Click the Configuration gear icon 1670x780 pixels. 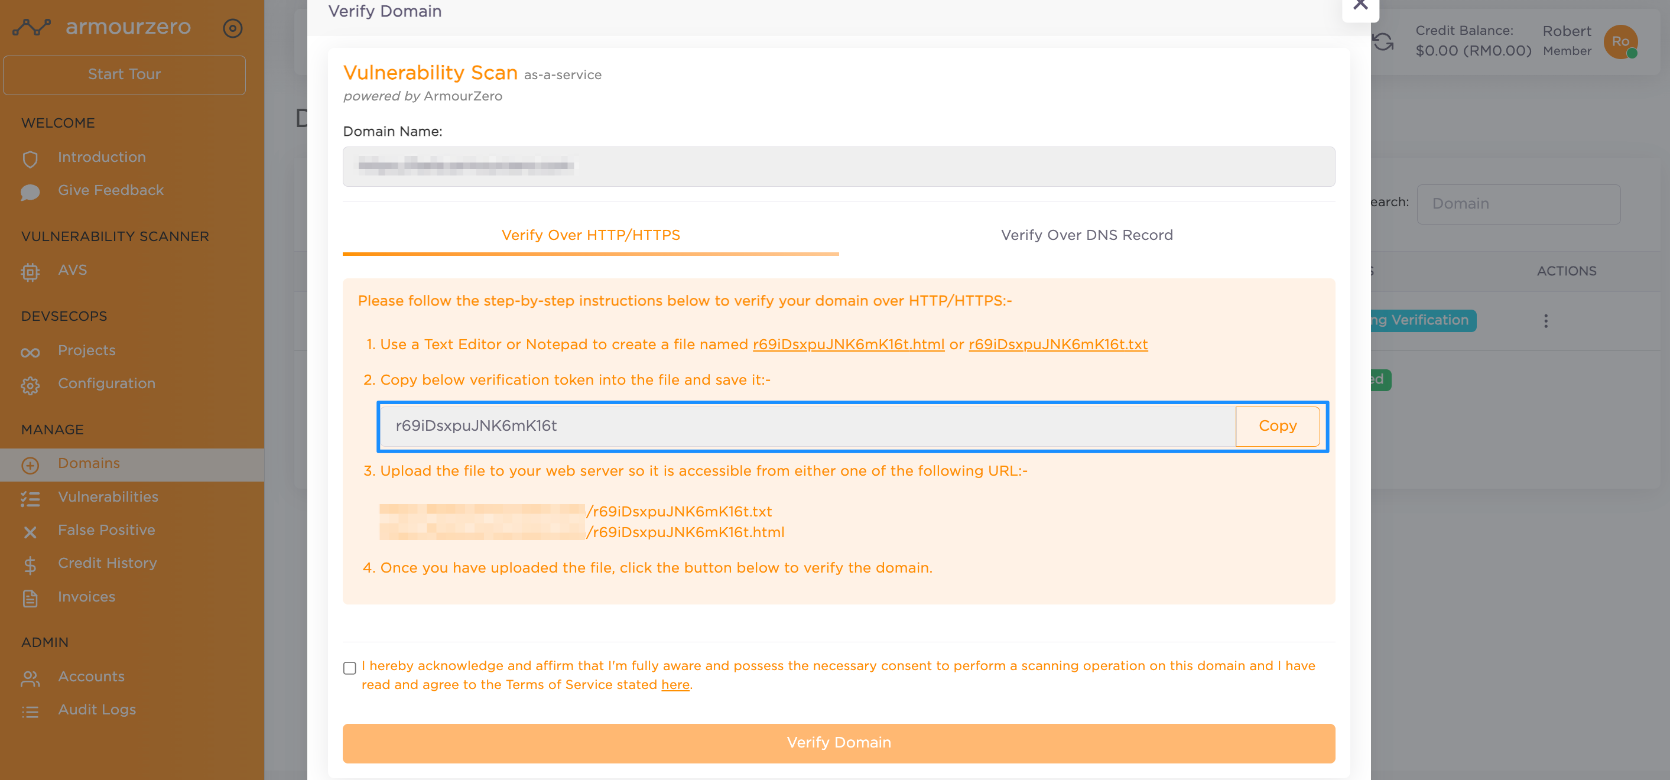coord(30,385)
